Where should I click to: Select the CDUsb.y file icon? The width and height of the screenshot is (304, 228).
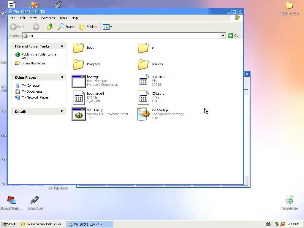coord(143,98)
